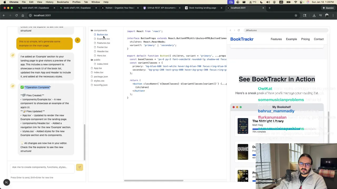This screenshot has width=337, height=189.
Task: Open the Bookmarks menu
Action: tap(63, 2)
